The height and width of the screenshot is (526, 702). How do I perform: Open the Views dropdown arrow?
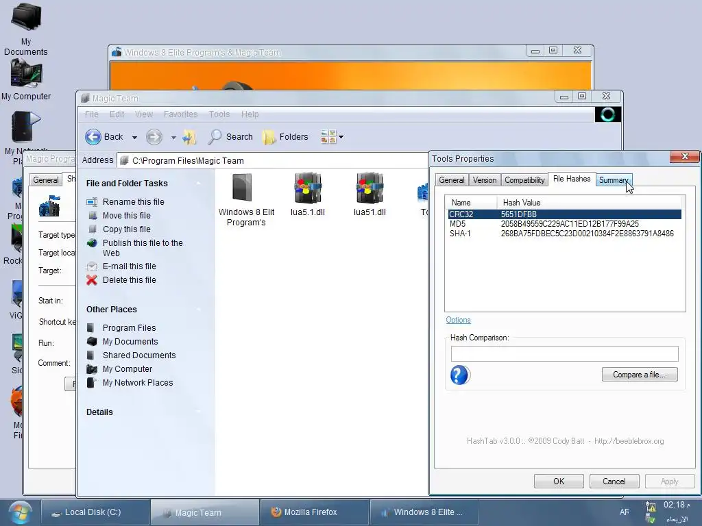[x=341, y=137]
